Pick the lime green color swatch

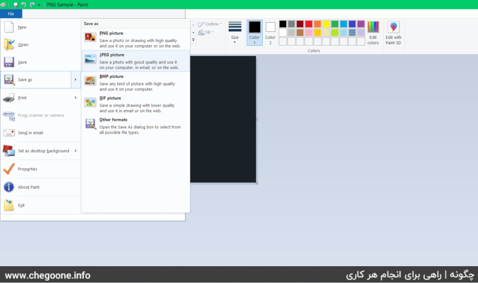[335, 33]
